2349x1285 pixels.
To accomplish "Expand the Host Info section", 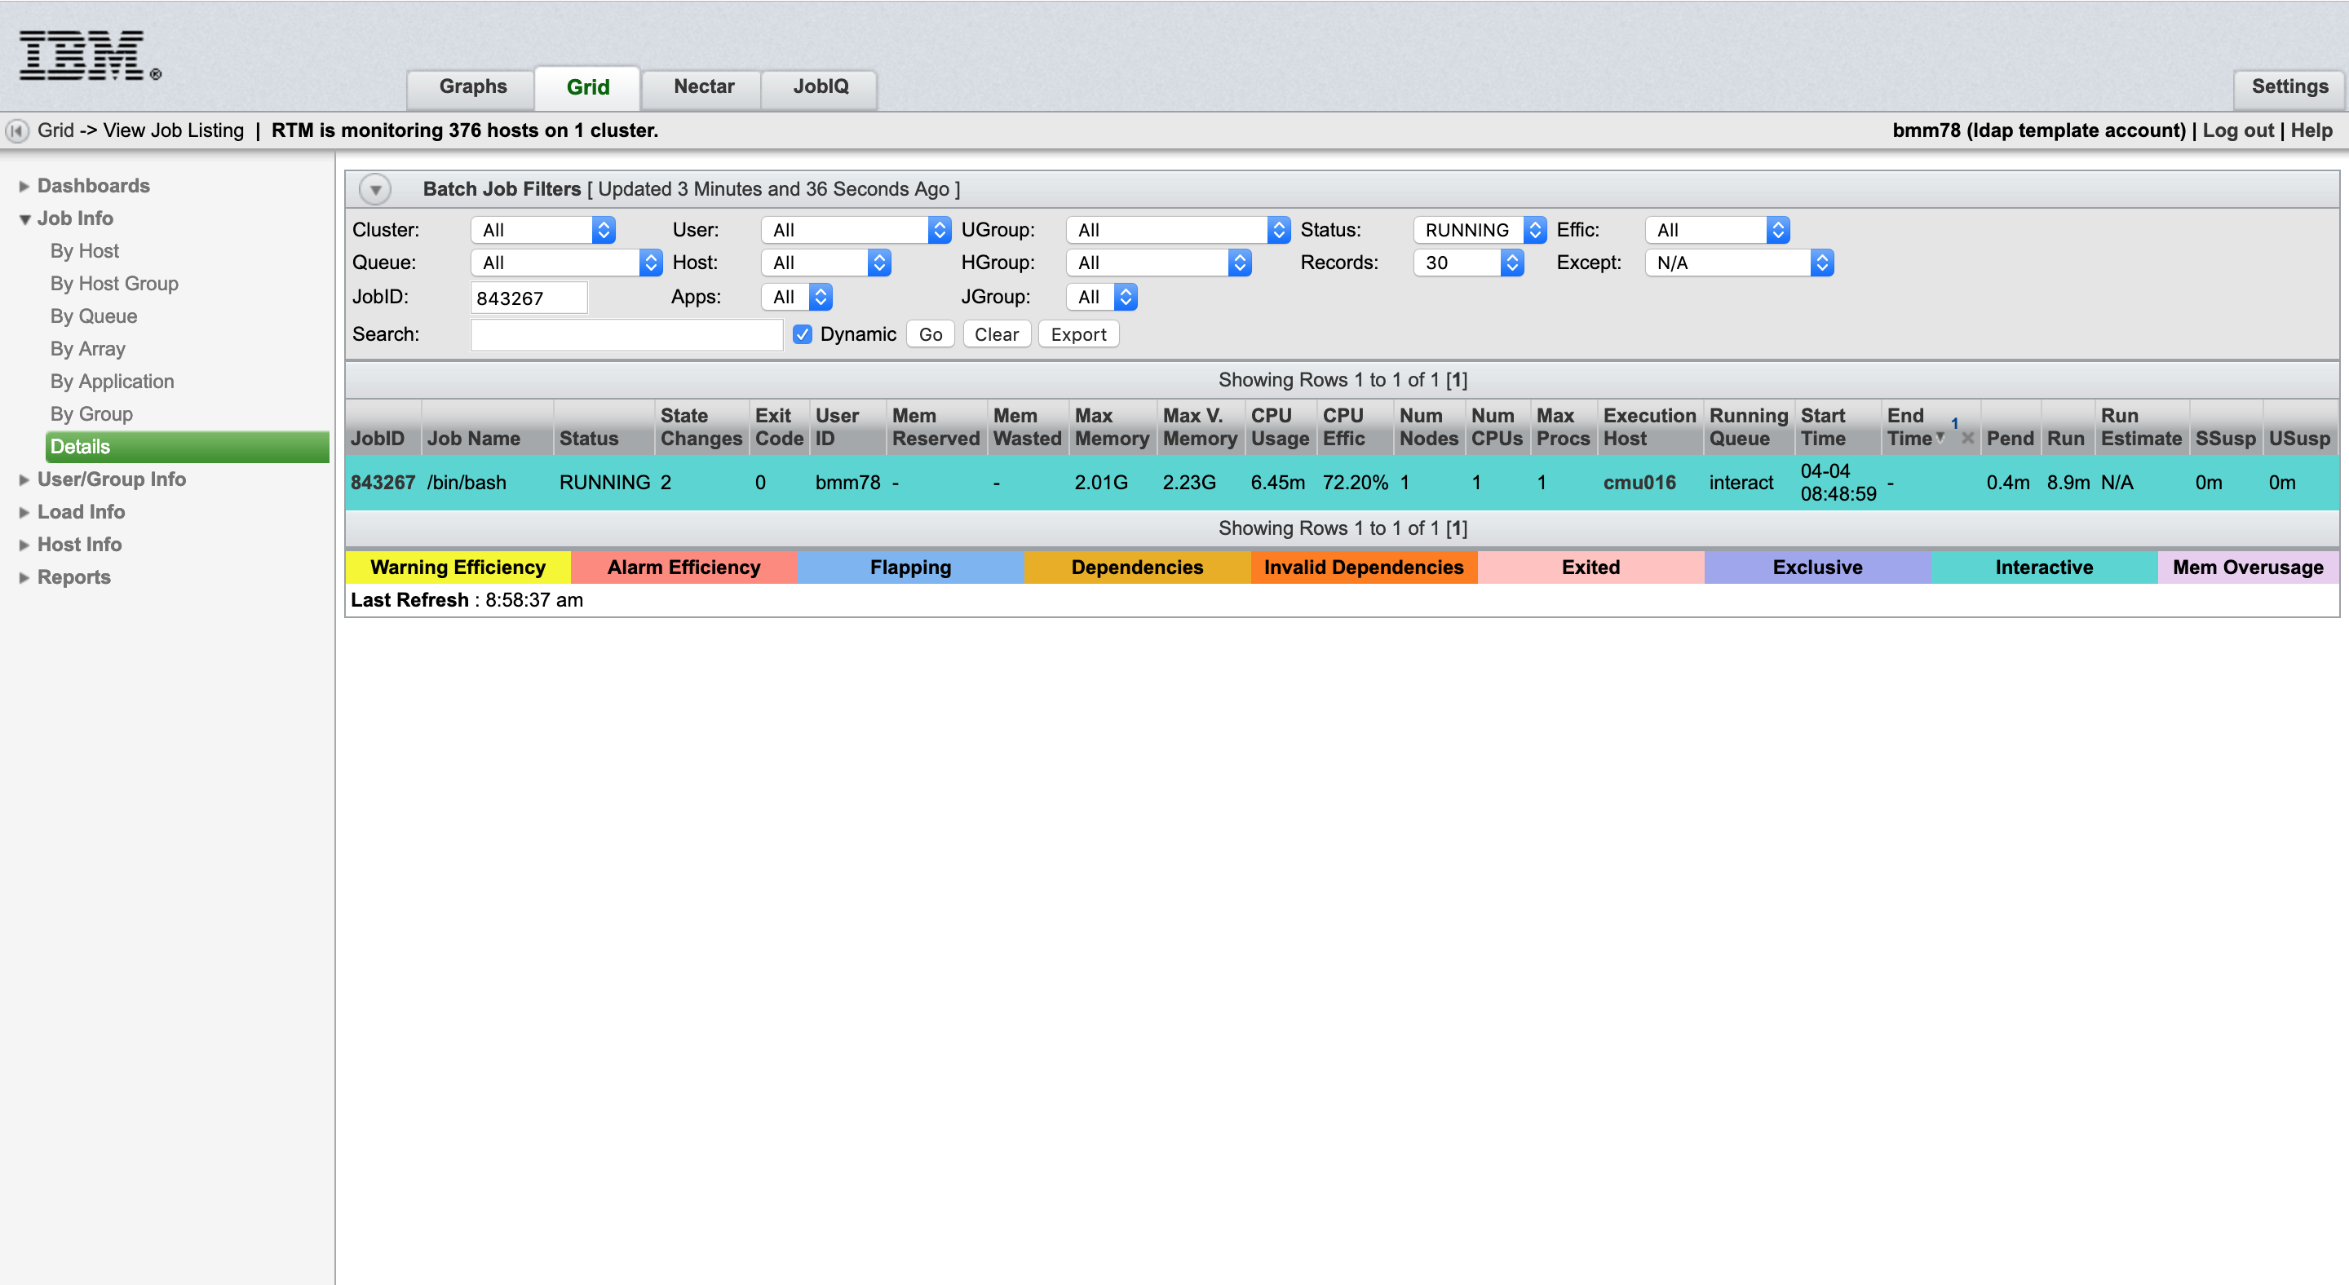I will 78,545.
